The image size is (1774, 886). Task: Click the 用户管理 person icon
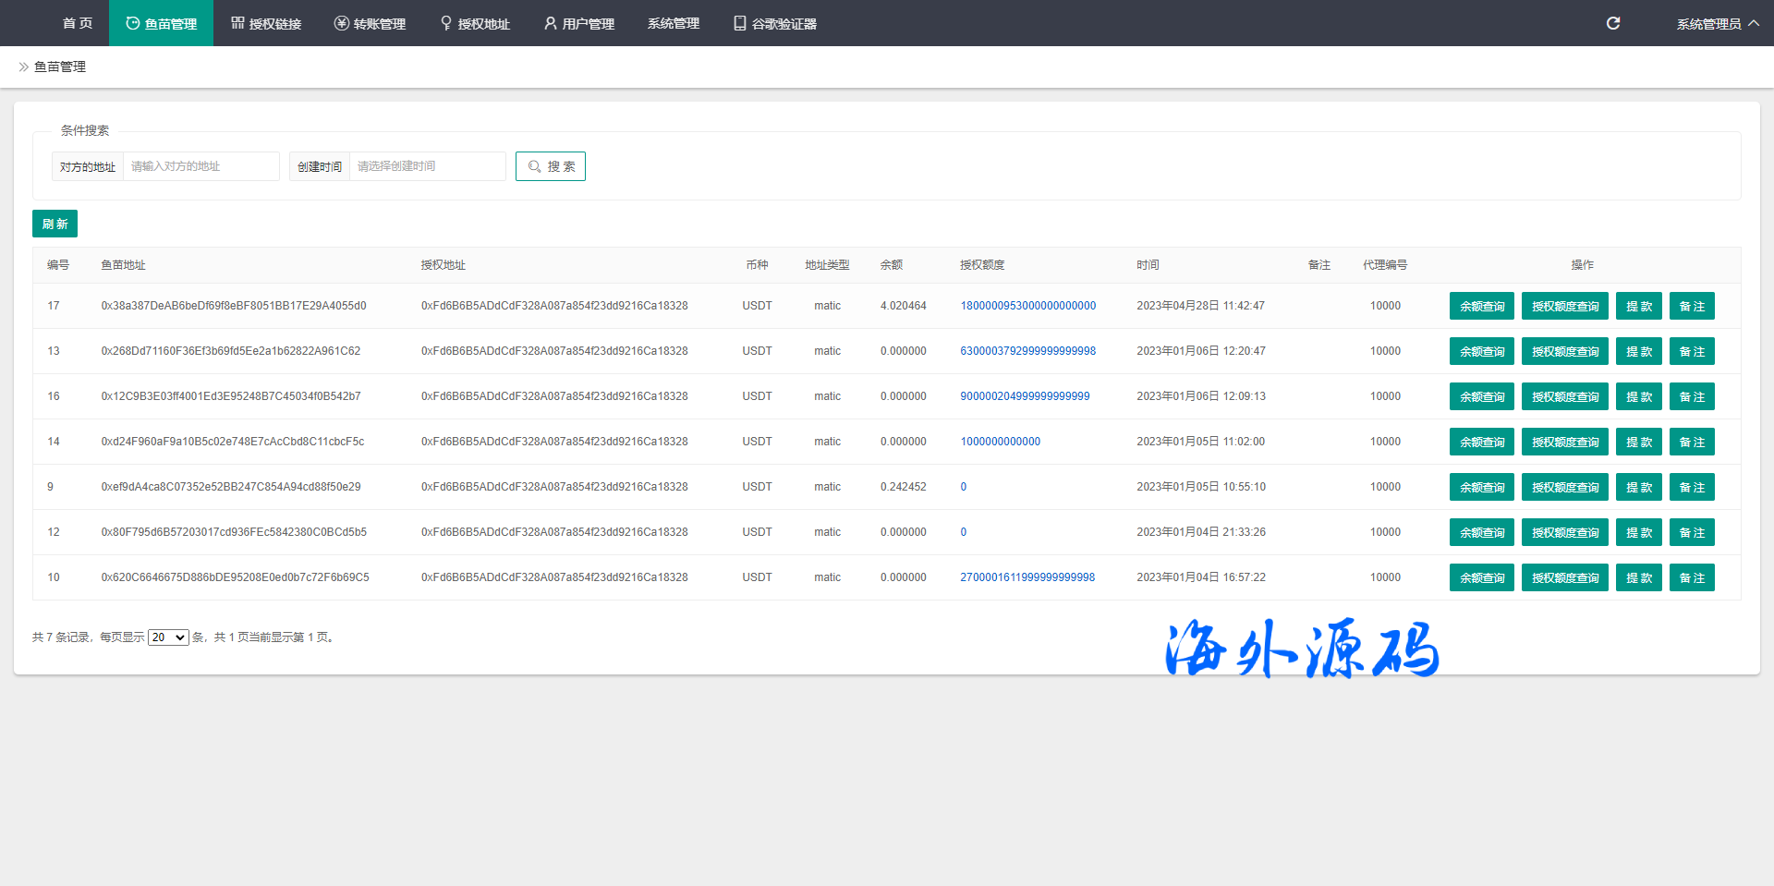pos(551,23)
